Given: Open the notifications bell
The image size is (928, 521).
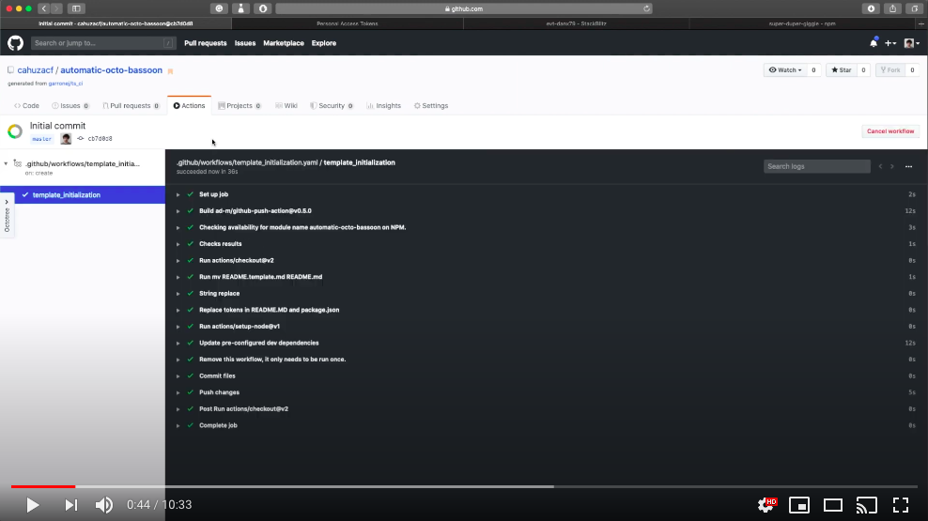Looking at the screenshot, I should pos(874,42).
